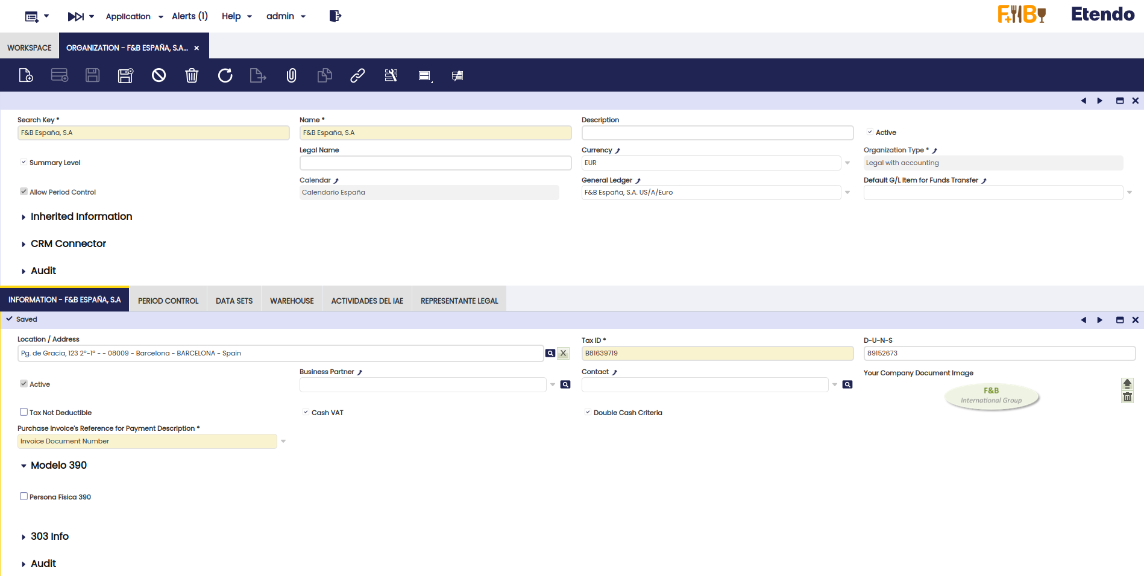Screen dimensions: 1144x576
Task: Click the D-U-N-S input field
Action: click(x=999, y=353)
